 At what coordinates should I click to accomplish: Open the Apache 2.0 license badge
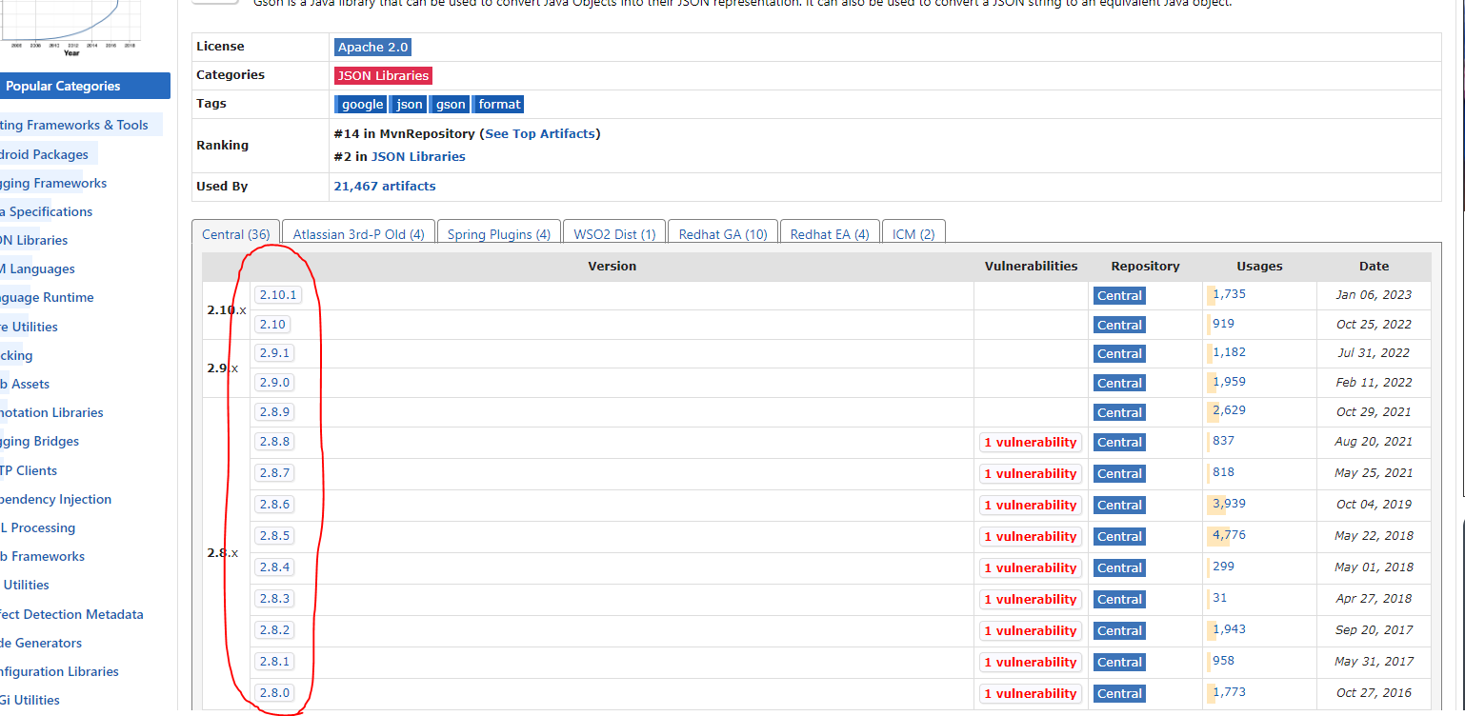coord(372,47)
